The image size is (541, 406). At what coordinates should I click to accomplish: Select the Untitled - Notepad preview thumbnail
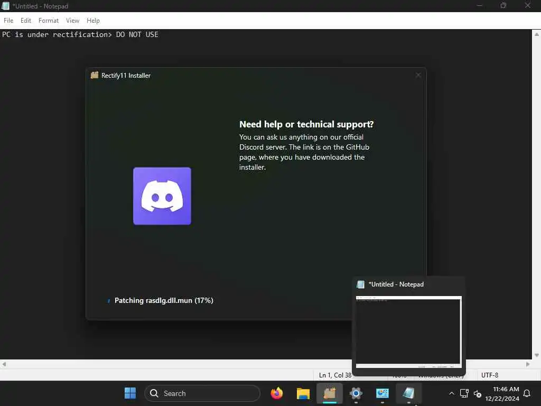point(409,332)
